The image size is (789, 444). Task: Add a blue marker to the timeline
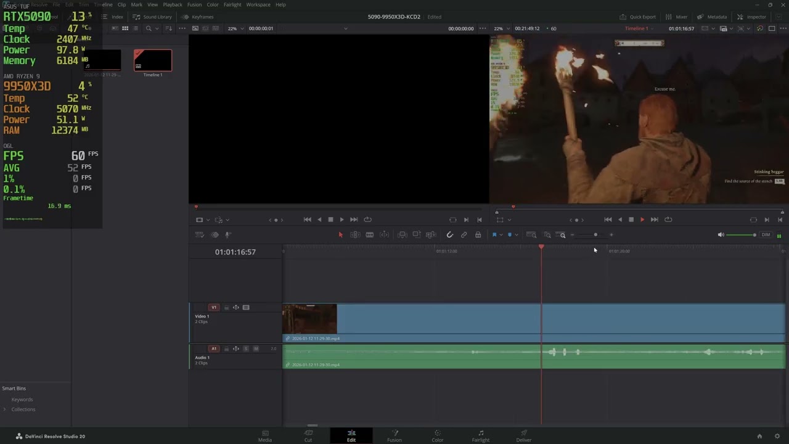[x=509, y=235]
